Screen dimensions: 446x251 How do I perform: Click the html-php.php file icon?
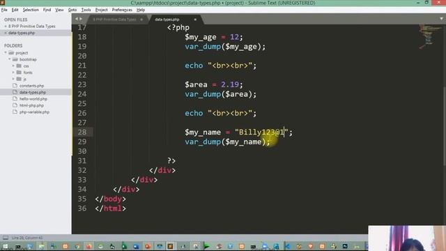pos(15,105)
